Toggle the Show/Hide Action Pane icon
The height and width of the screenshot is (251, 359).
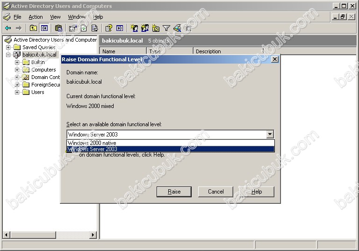point(120,28)
